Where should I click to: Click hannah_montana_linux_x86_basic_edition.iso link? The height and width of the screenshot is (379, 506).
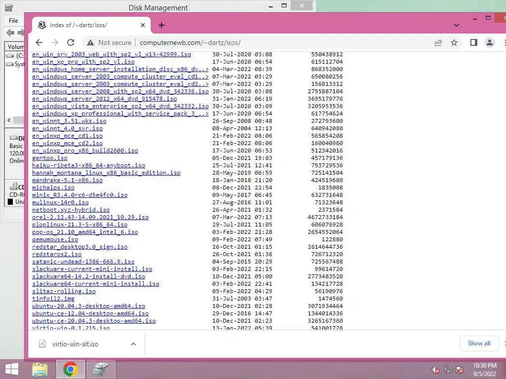(106, 173)
